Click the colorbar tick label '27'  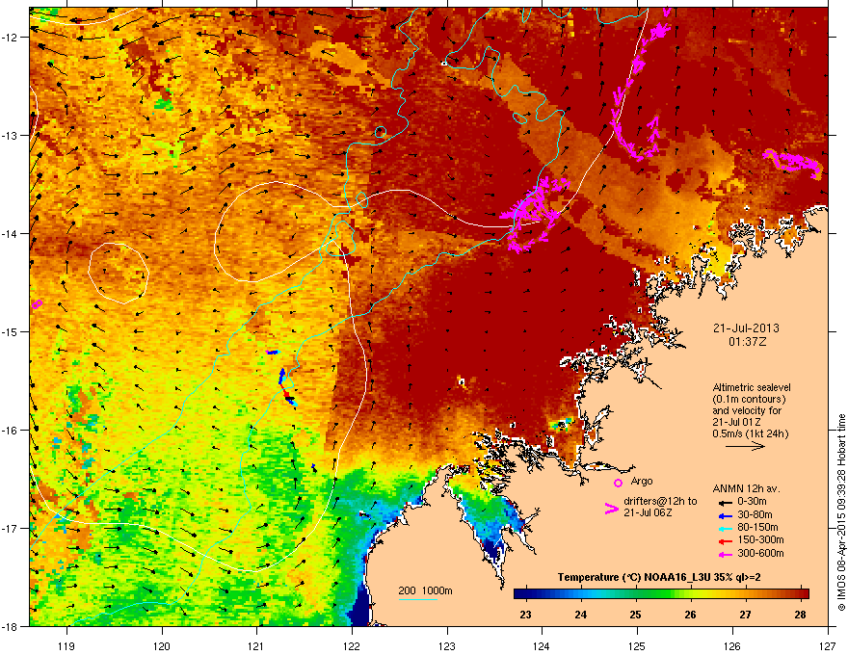(x=745, y=615)
